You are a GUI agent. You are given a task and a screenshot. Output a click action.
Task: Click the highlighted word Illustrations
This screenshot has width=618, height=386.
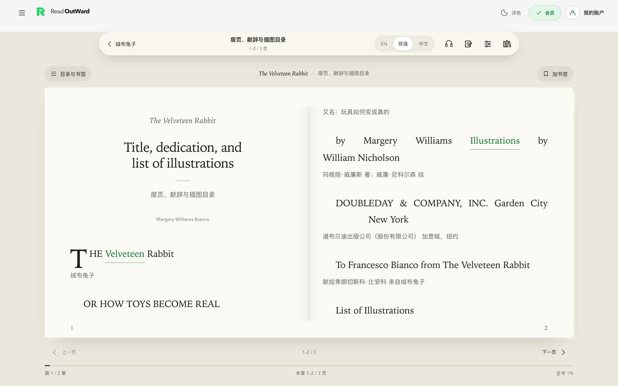click(x=495, y=141)
